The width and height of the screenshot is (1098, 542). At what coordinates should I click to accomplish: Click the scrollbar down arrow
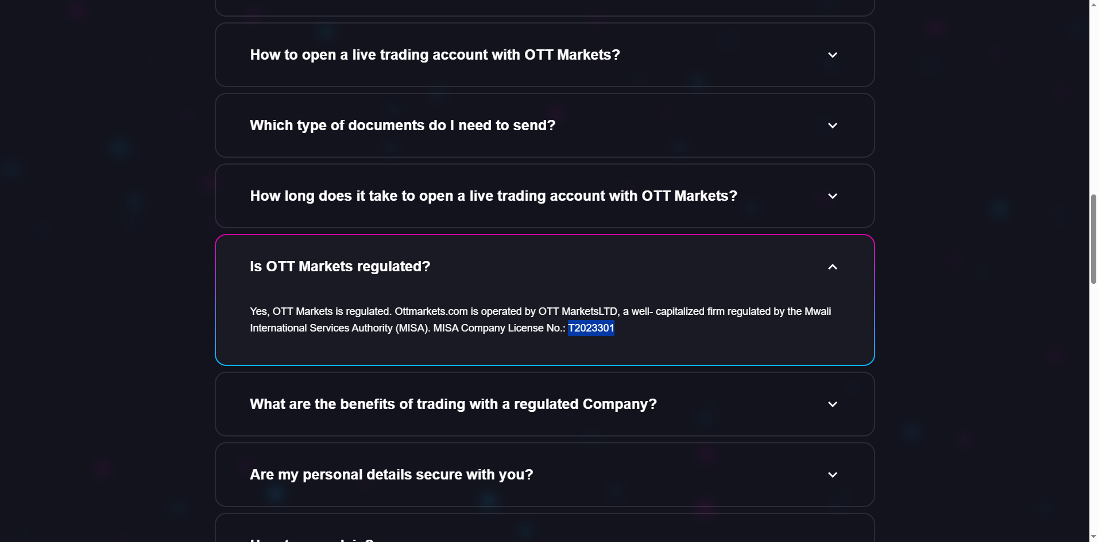1093,537
